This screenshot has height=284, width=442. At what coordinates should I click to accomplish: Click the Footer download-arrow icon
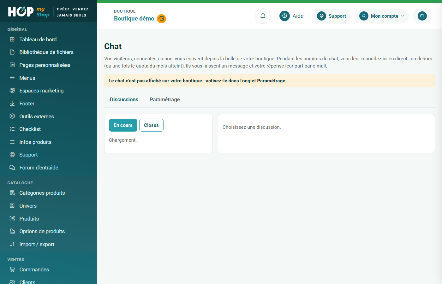(12, 104)
